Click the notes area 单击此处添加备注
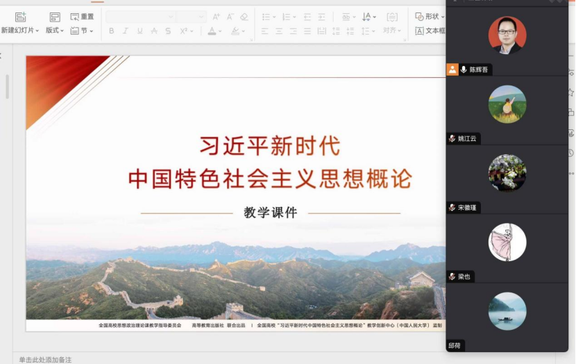 (x=45, y=359)
